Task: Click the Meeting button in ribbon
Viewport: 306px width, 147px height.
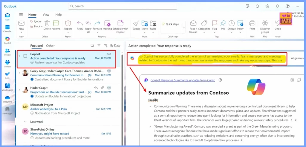Action: point(107,25)
